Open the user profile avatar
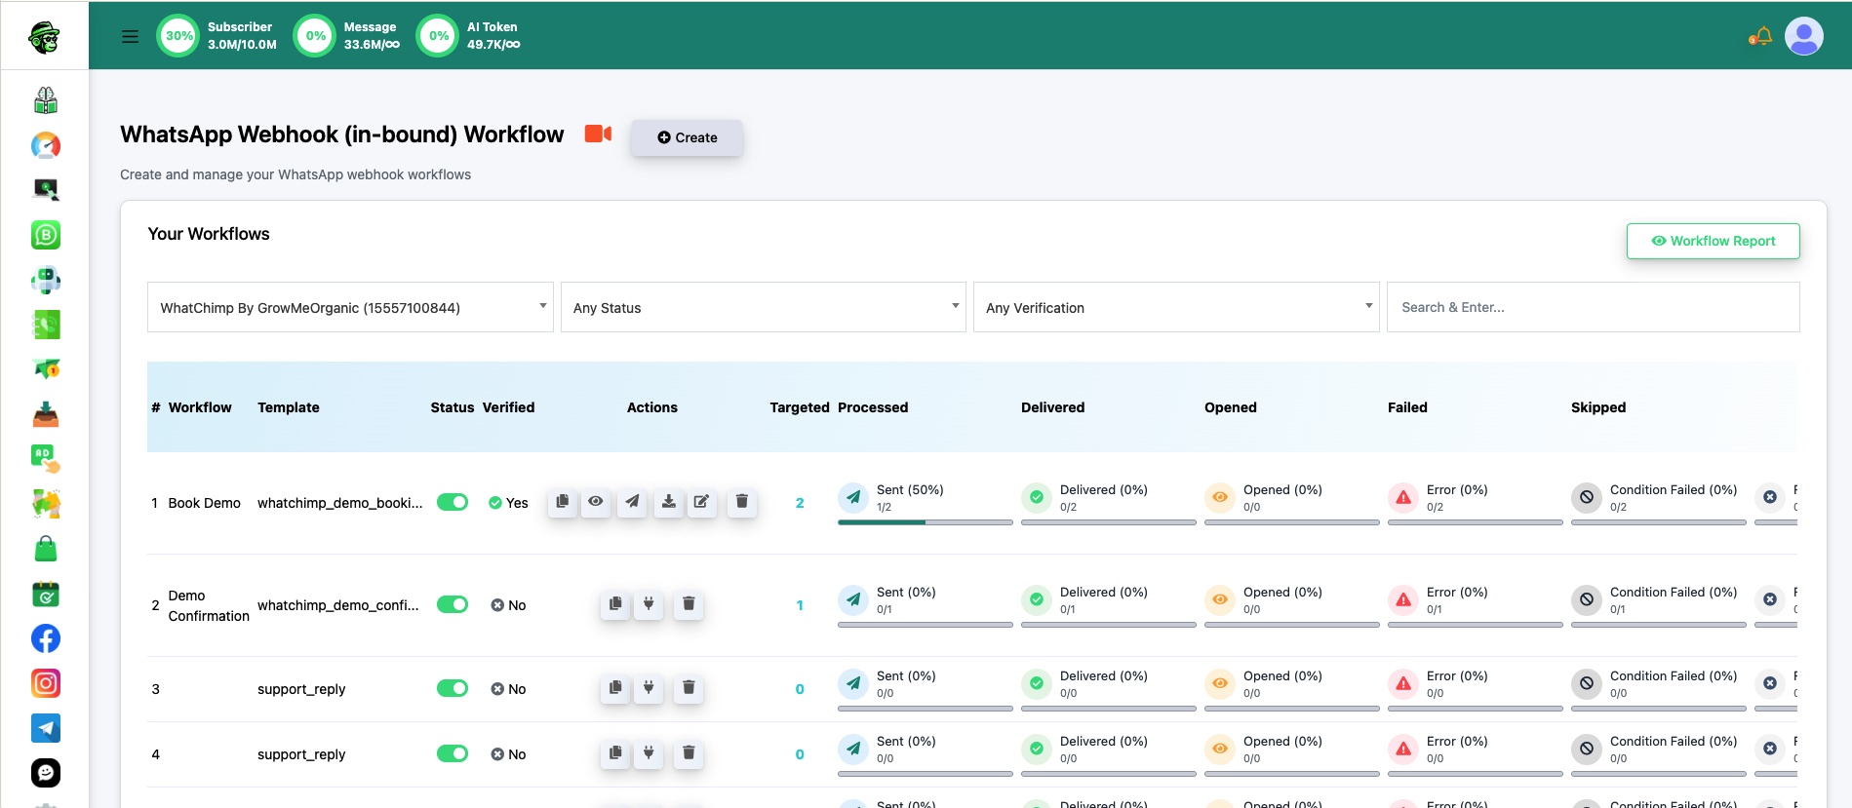1852x808 pixels. [x=1803, y=36]
